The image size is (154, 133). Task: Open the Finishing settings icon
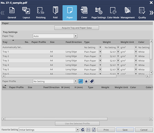click(x=41, y=10)
